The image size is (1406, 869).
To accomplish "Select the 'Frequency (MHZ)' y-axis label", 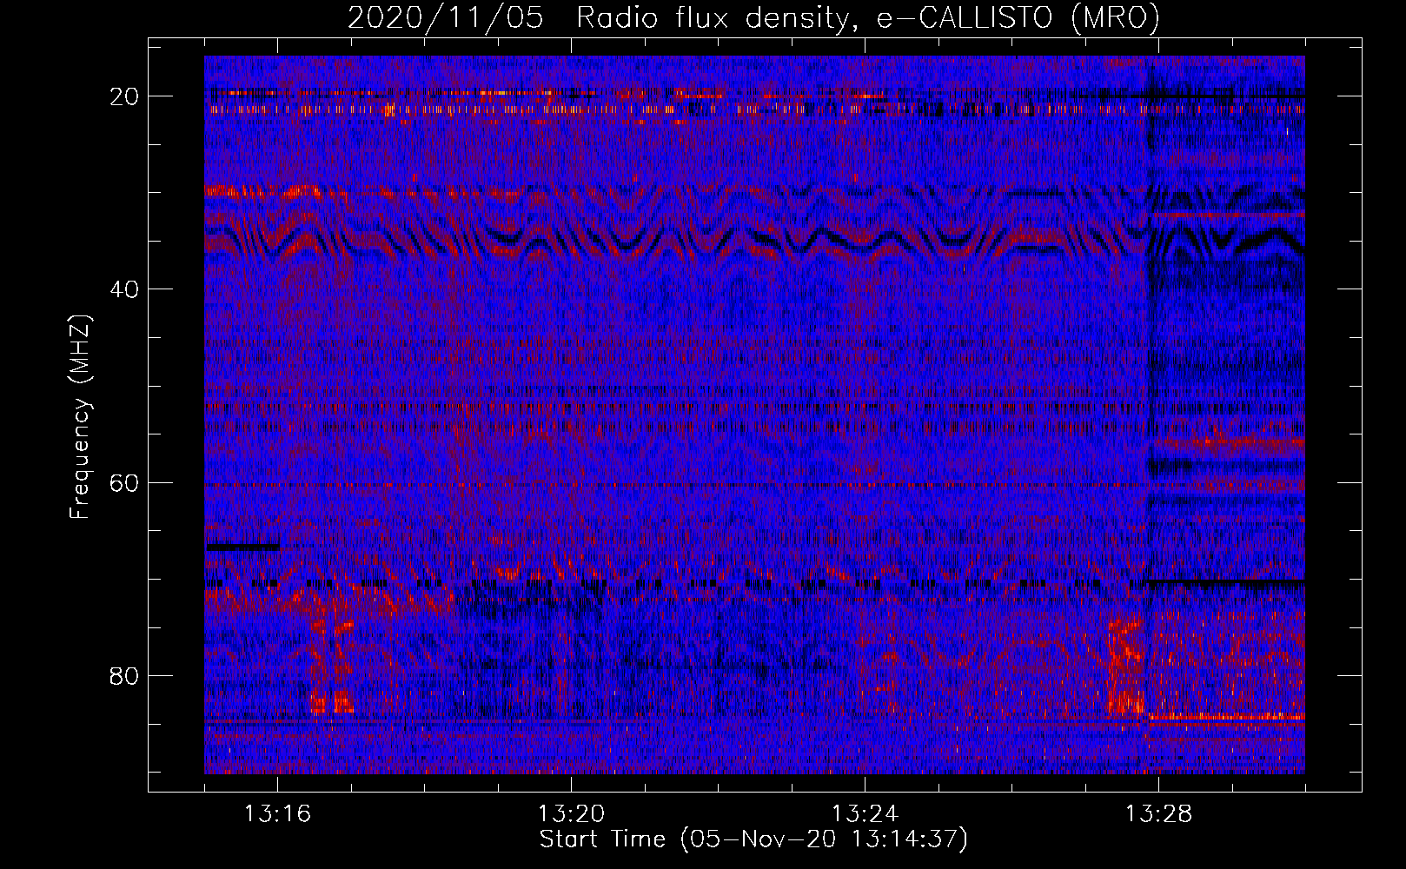I will 80,417.
